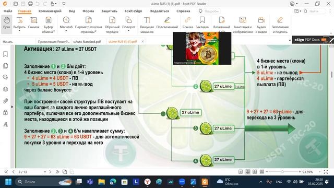334x188 pixels.
Task: Open the Защитить ribbon tab
Action: 109,11
